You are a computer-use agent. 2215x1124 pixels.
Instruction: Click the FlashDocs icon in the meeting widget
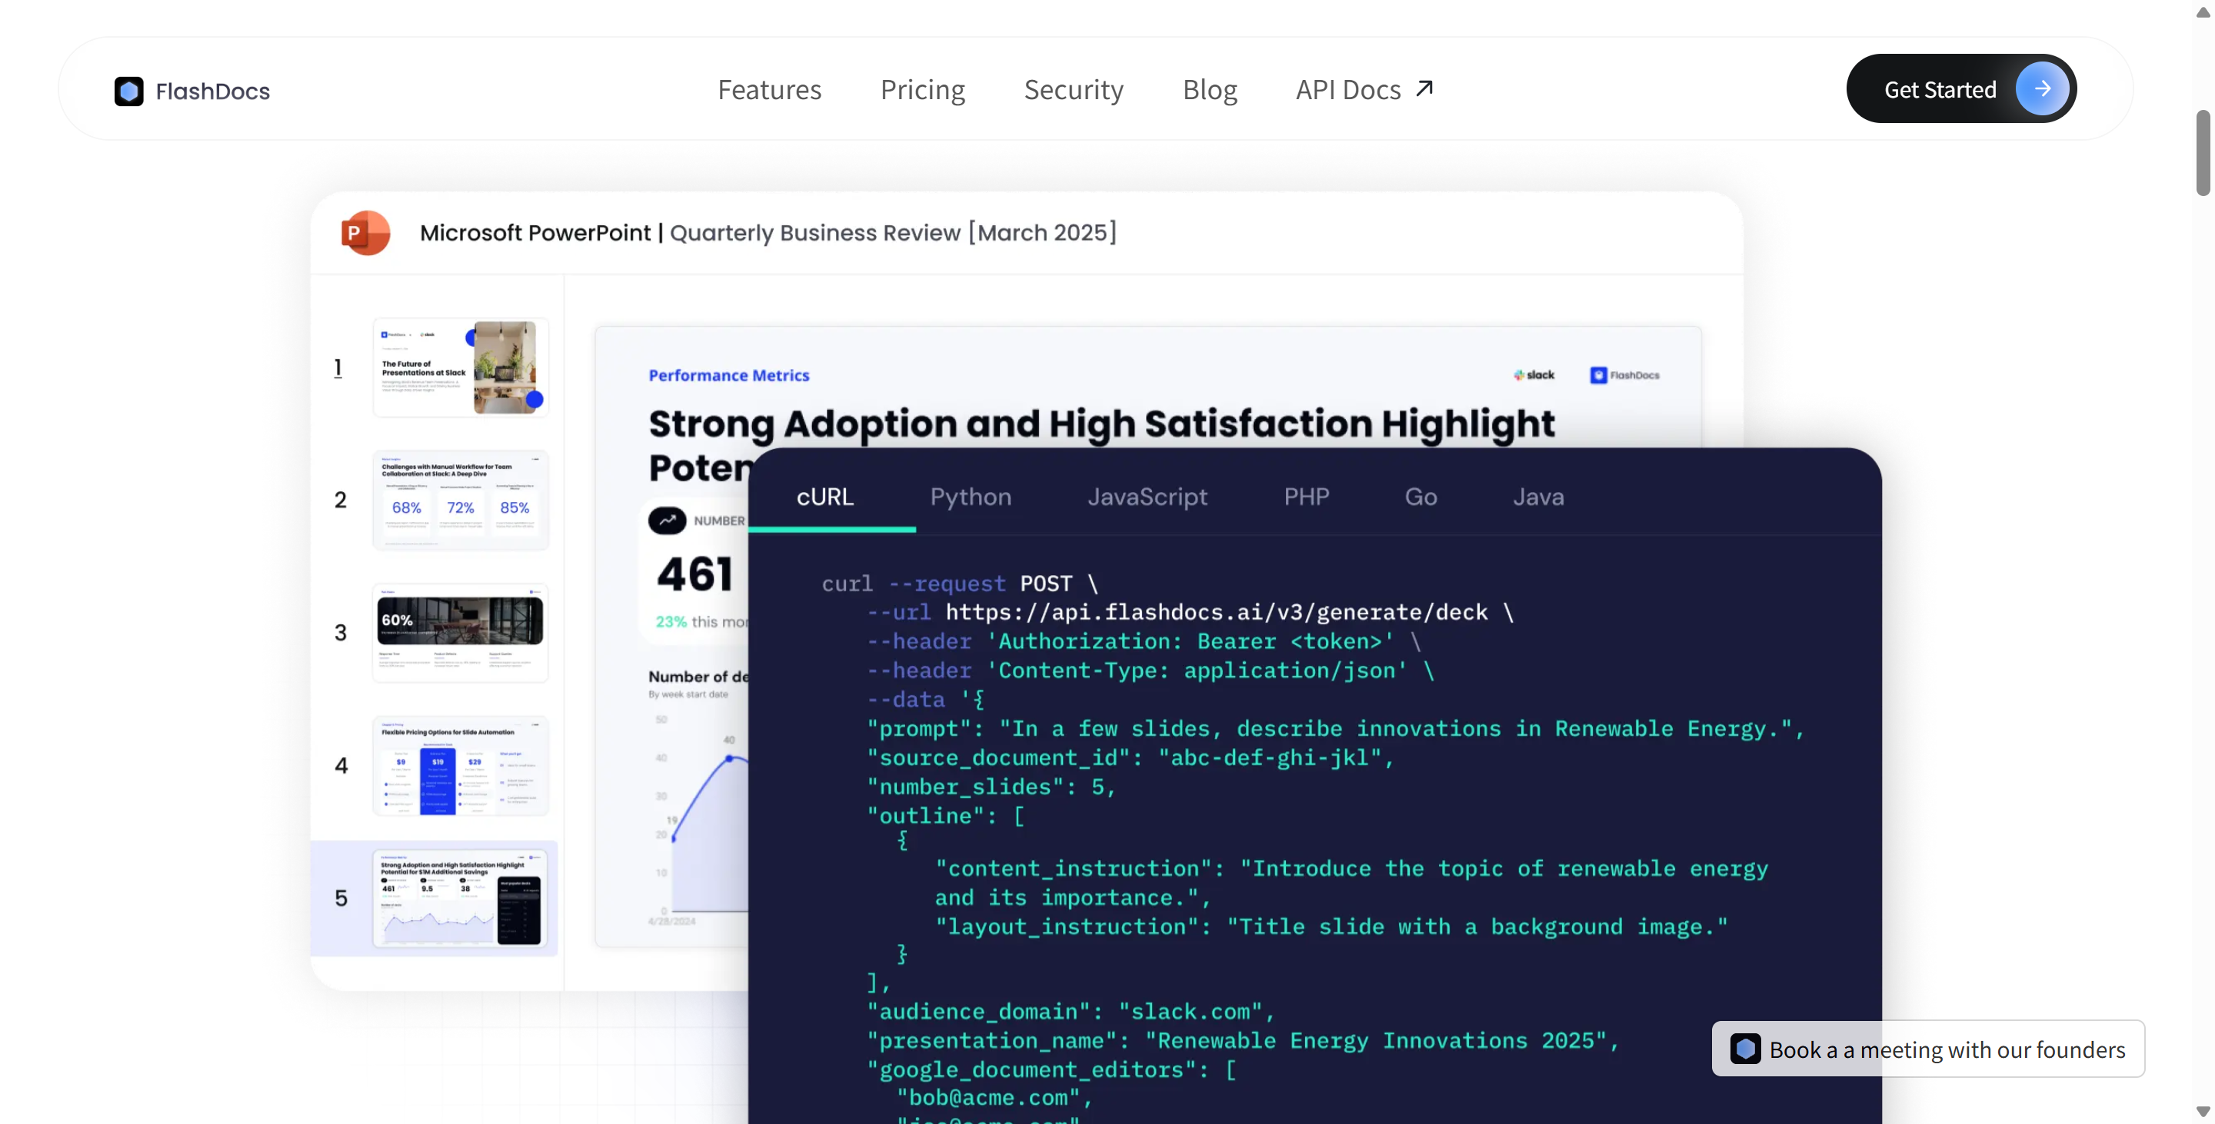(1746, 1049)
